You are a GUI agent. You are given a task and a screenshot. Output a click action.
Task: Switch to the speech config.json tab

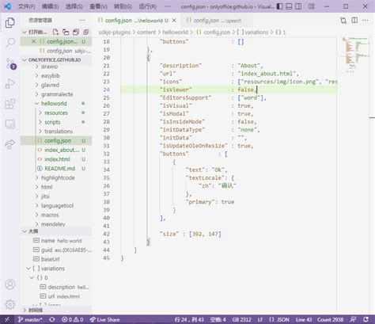[214, 21]
